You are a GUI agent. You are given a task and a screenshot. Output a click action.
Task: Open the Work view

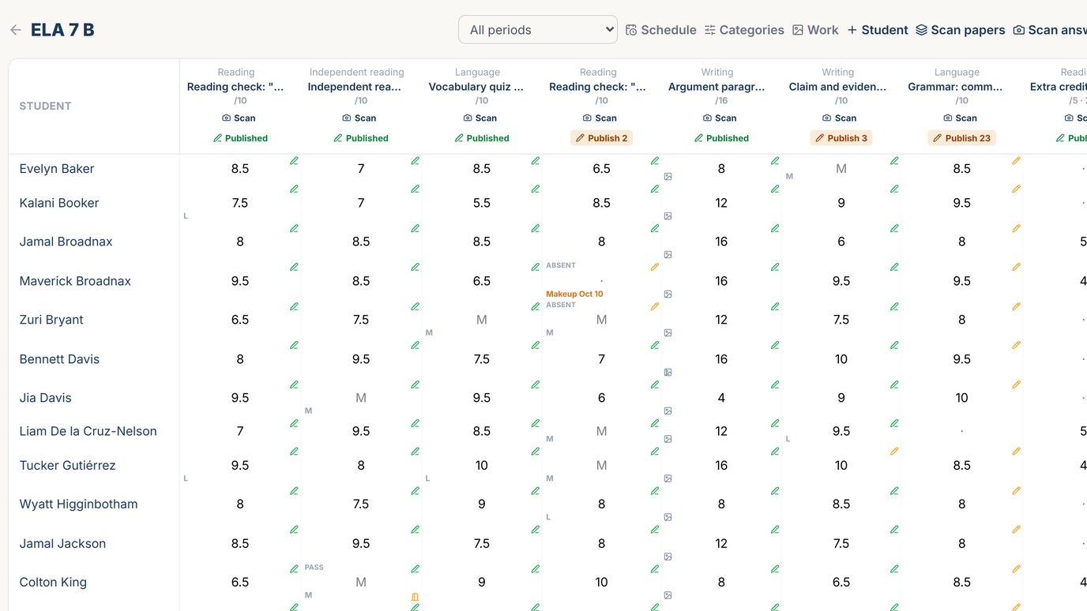tap(815, 30)
